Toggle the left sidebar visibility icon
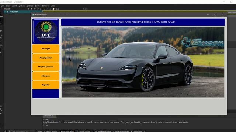236x132 pixels. click(6, 131)
